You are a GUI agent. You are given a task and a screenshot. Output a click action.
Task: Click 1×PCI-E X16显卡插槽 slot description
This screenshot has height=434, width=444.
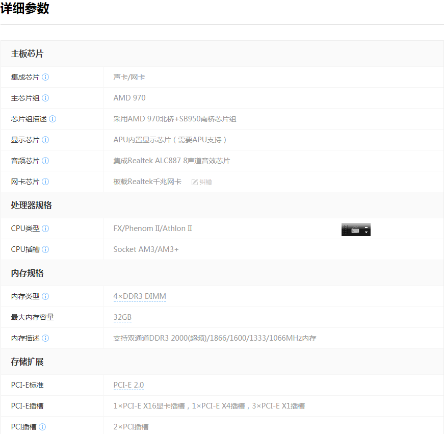209,406
